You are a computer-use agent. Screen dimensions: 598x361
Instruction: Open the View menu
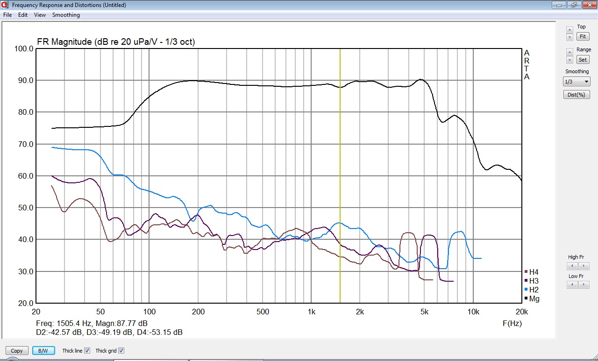tap(40, 15)
